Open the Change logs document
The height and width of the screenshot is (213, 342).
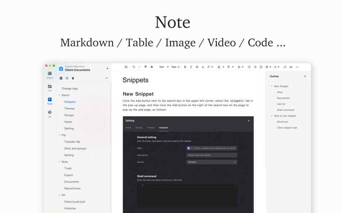pos(69,89)
